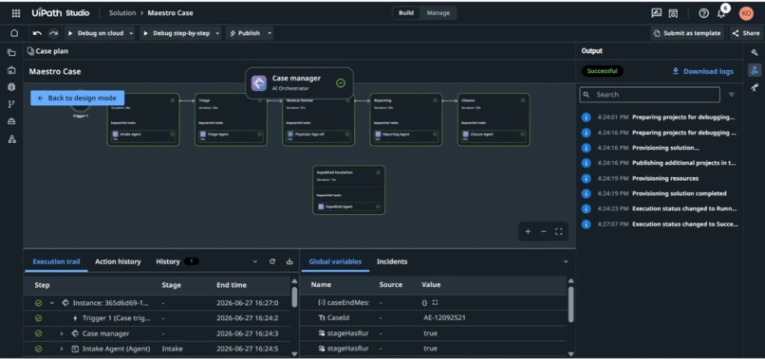Click the Case manager orchestrator icon
This screenshot has height=359, width=765.
258,82
